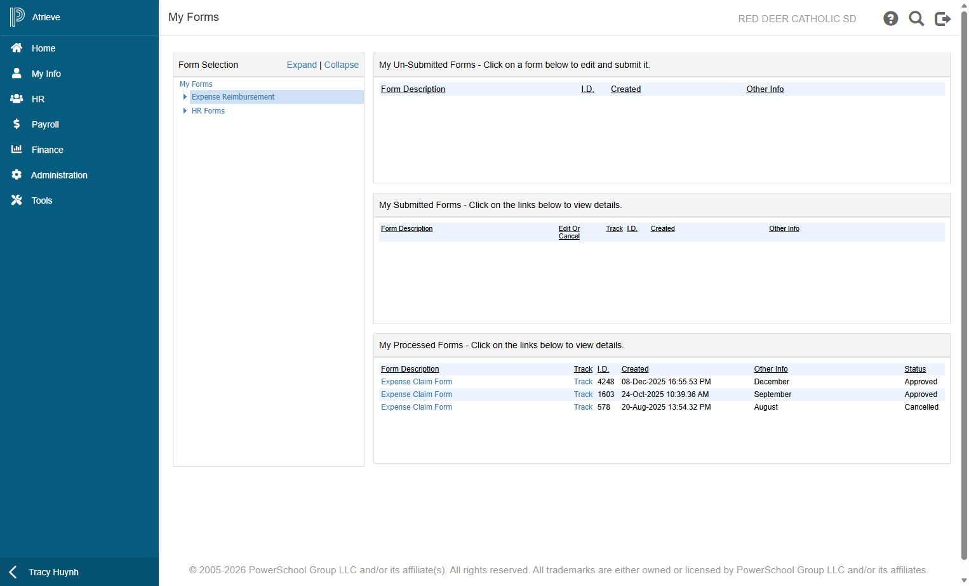The image size is (969, 586).
Task: Click the 08-Dec-2025 16:55.53 PM date
Action: coord(666,382)
